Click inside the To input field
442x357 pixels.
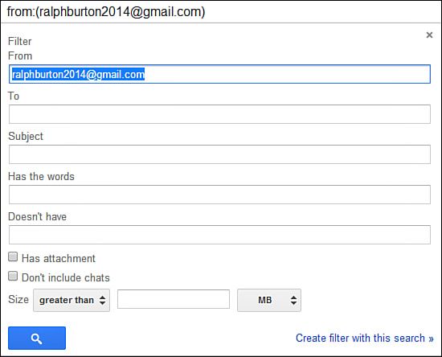219,114
